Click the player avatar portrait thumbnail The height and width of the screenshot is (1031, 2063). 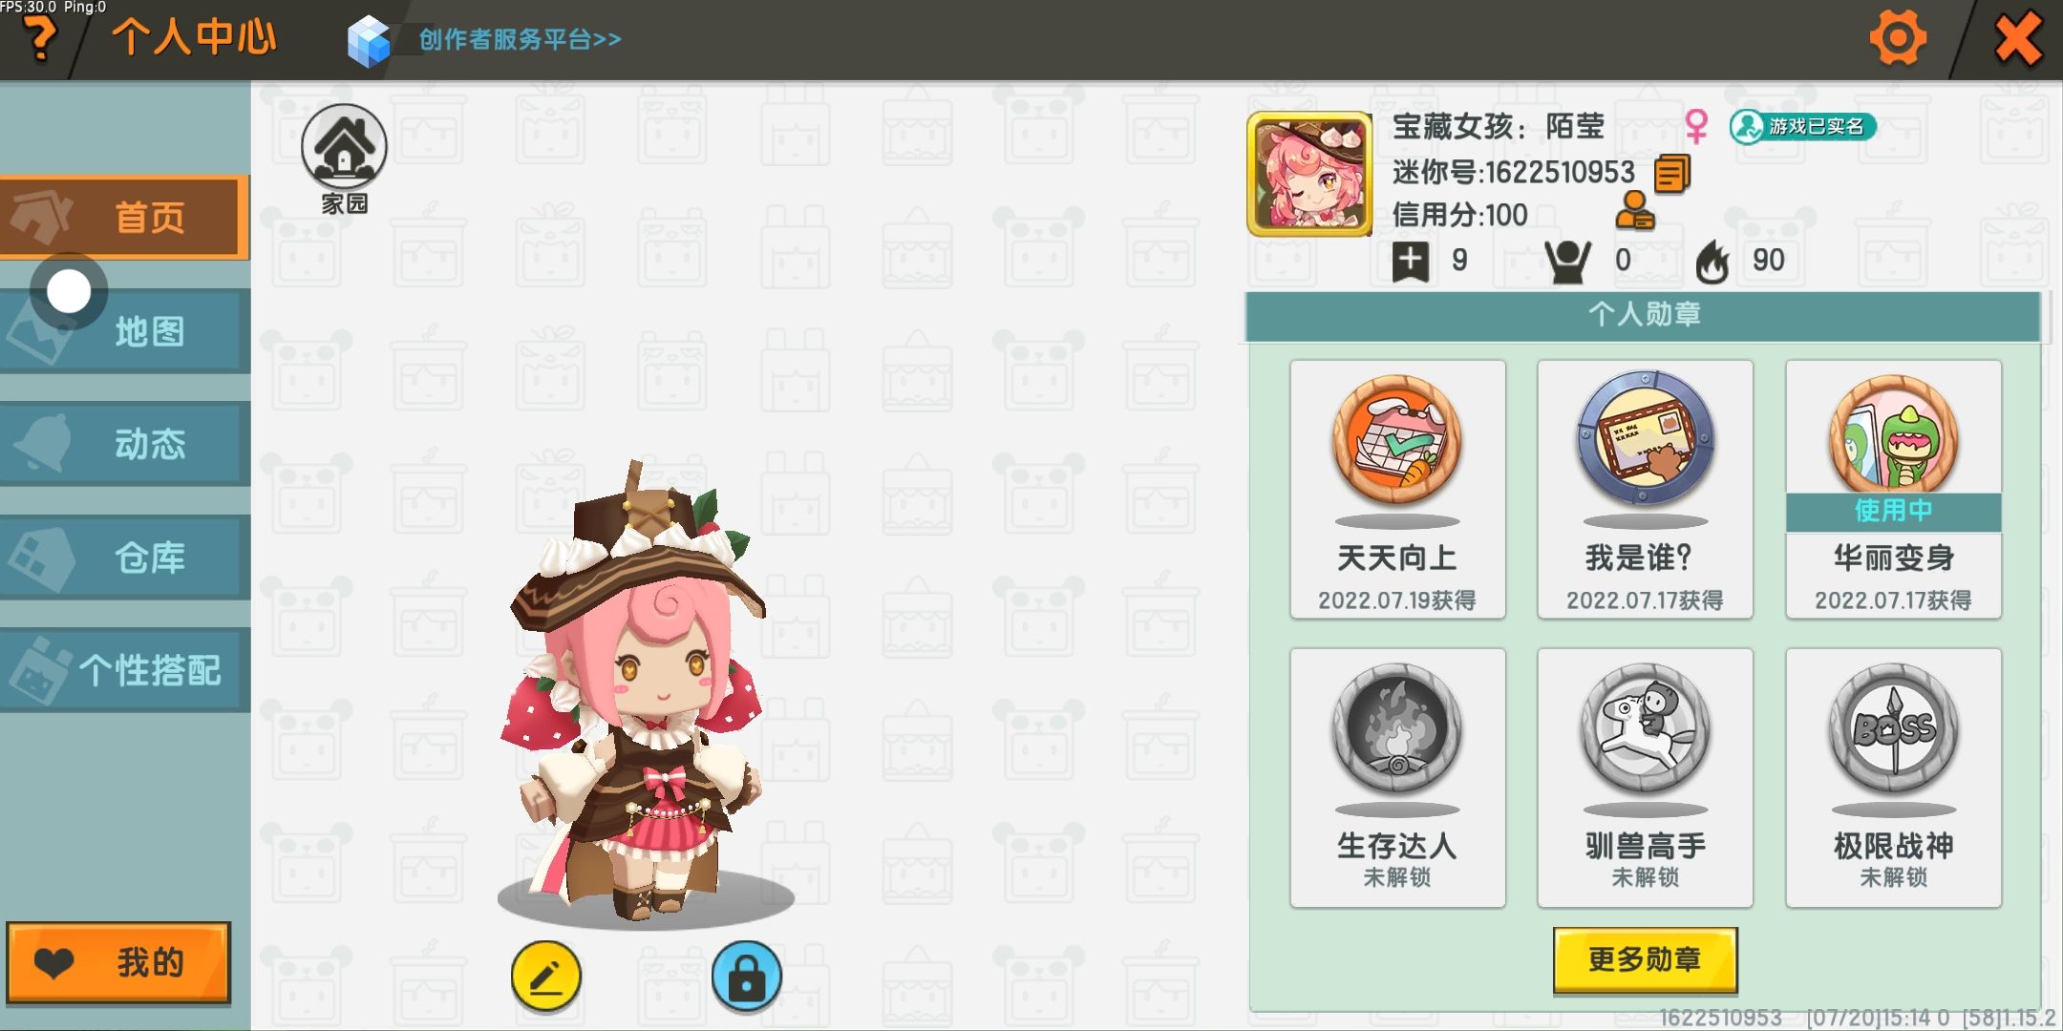(x=1309, y=174)
